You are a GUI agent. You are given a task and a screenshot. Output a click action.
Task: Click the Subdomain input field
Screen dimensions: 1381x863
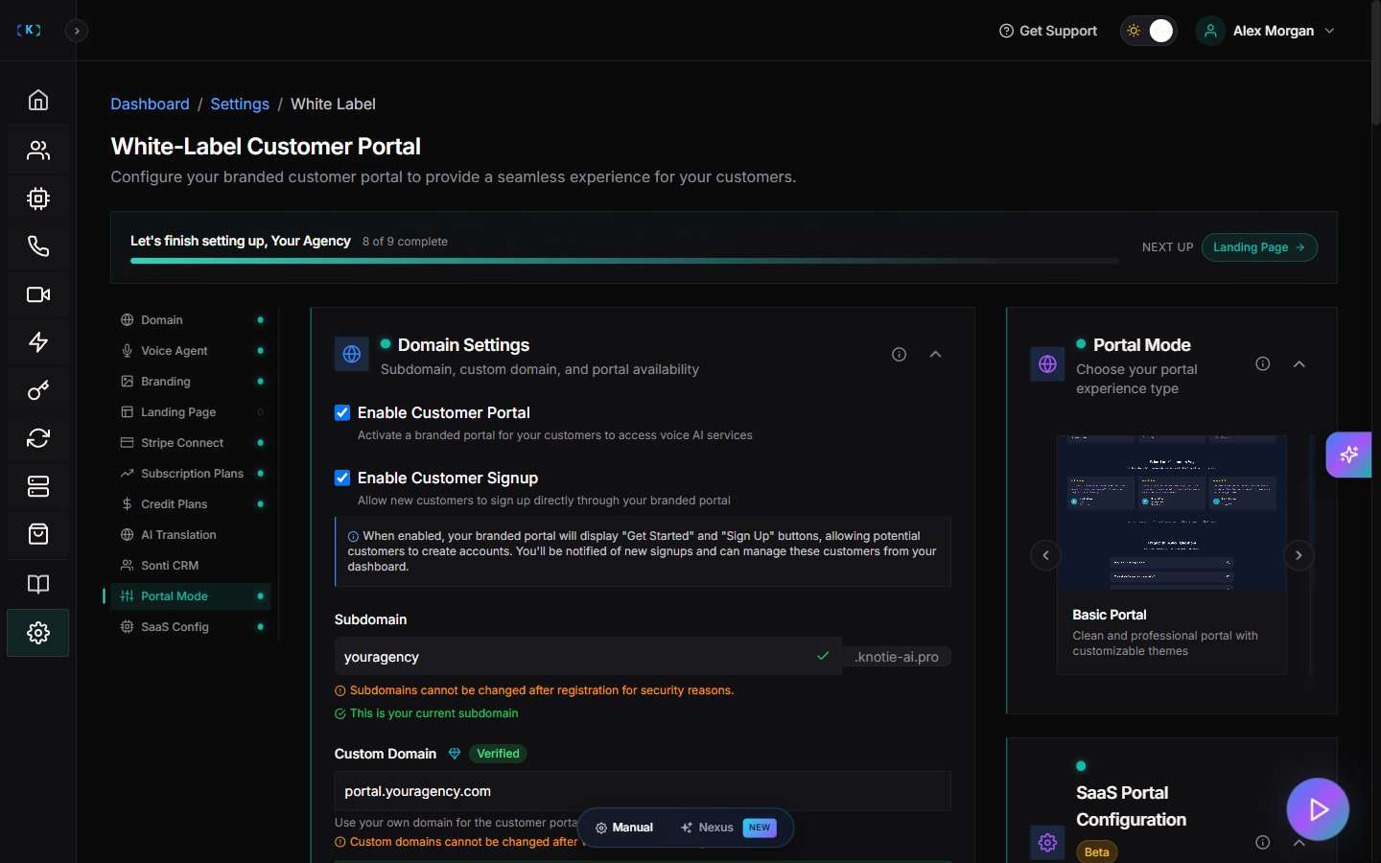pyautogui.click(x=588, y=657)
